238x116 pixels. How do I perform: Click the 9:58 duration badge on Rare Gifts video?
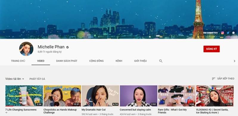click(192, 104)
